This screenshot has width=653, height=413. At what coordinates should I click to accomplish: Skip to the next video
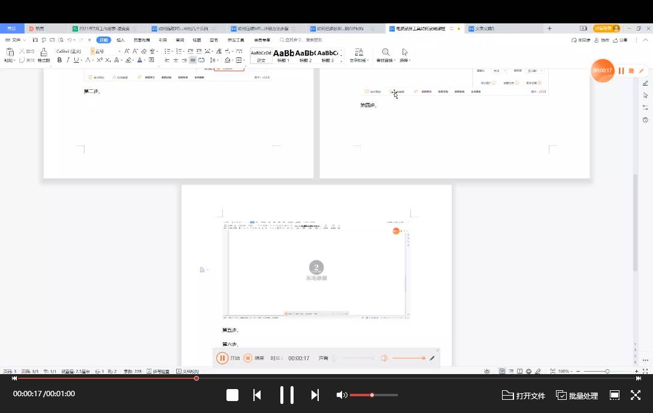click(315, 395)
